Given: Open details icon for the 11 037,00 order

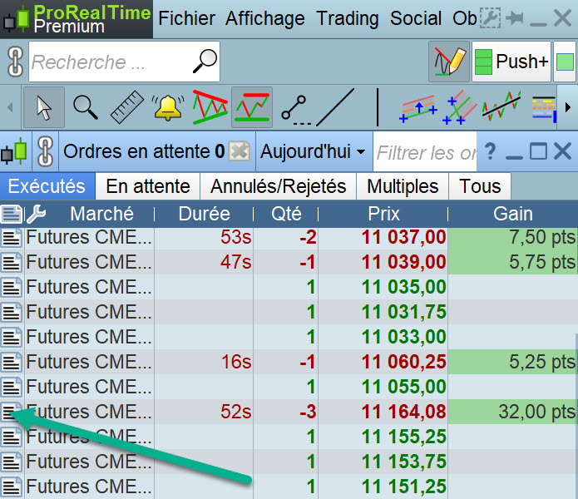Looking at the screenshot, I should point(12,238).
